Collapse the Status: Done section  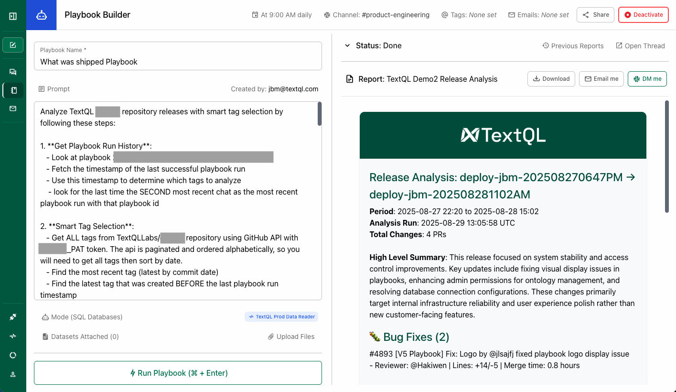(347, 45)
